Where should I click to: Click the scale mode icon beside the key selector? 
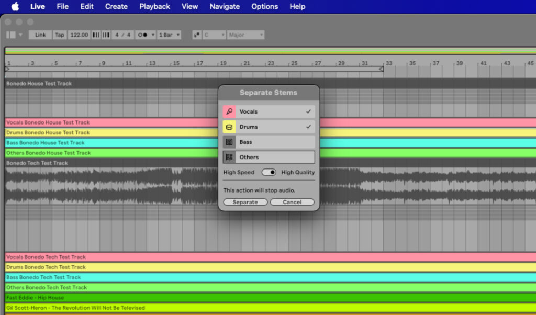pos(197,35)
